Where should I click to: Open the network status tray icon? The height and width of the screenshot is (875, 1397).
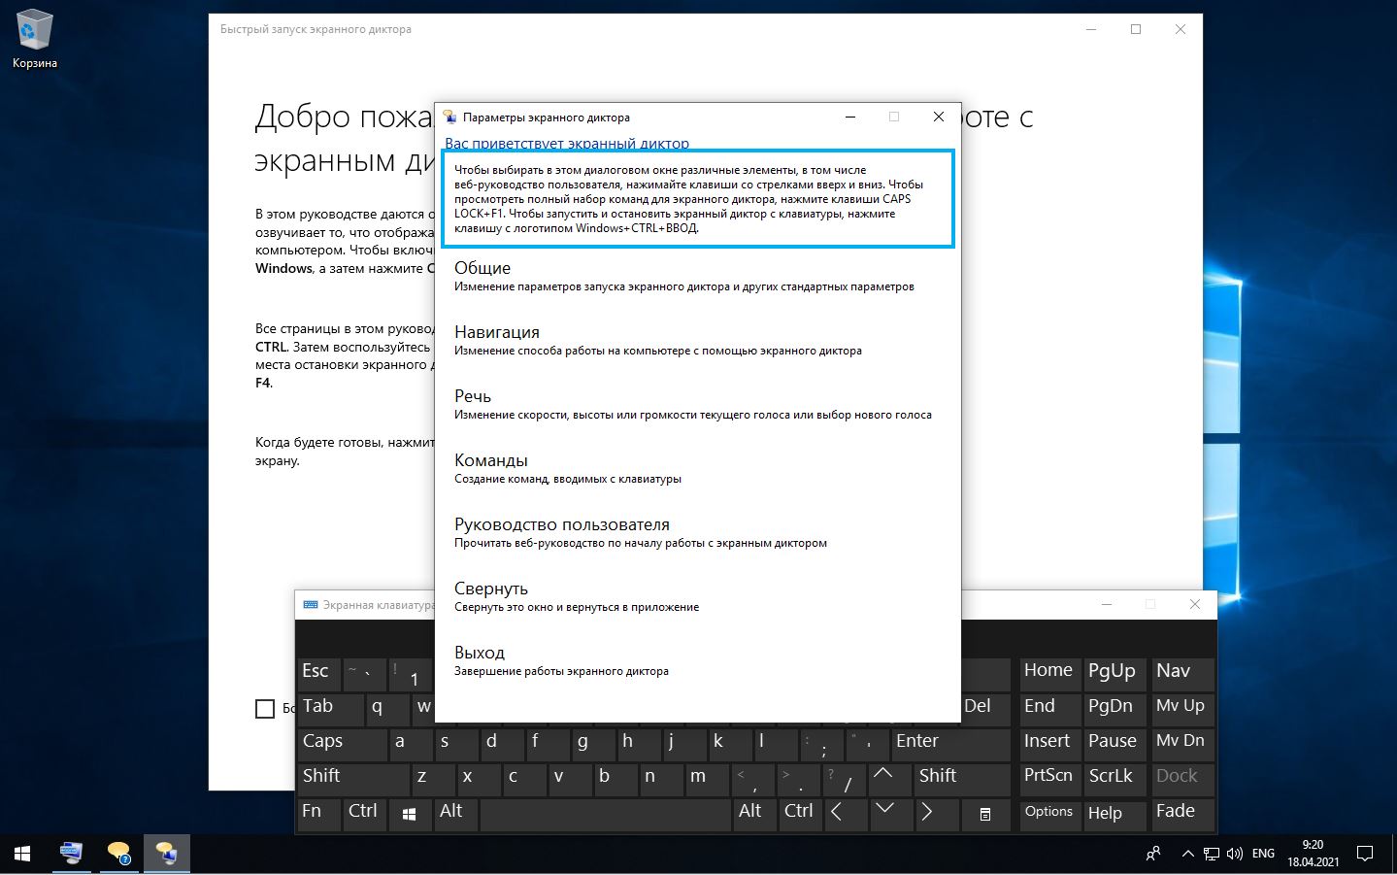pyautogui.click(x=1212, y=854)
